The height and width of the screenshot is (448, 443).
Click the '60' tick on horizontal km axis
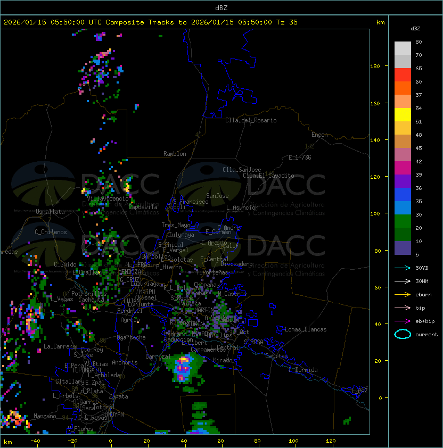[x=220, y=441]
